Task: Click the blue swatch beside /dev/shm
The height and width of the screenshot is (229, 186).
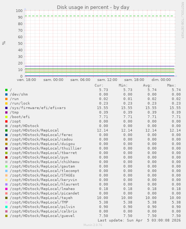Action: [x=6, y=94]
